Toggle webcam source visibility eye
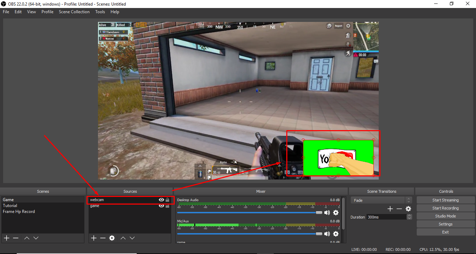The width and height of the screenshot is (476, 254). (161, 200)
